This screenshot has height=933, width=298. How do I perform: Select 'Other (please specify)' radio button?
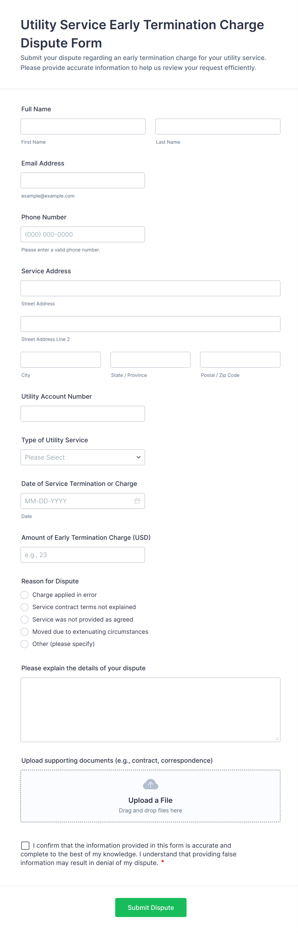(x=25, y=644)
